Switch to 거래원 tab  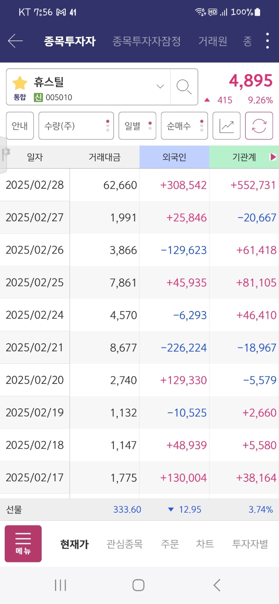click(213, 41)
